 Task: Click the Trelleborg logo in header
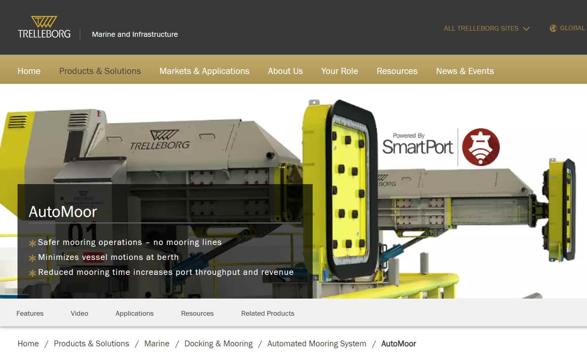point(44,27)
